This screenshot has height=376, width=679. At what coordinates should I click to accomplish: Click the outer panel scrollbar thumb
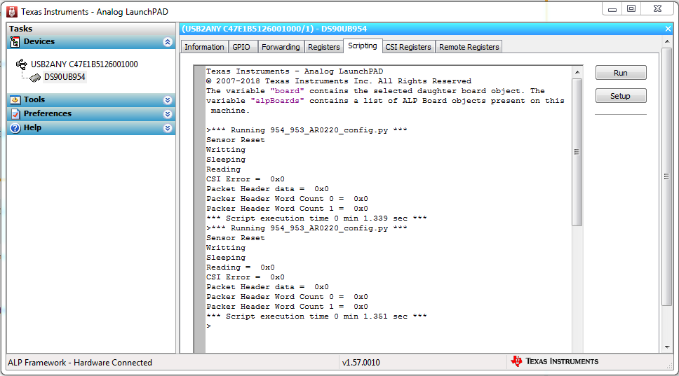[x=666, y=176]
